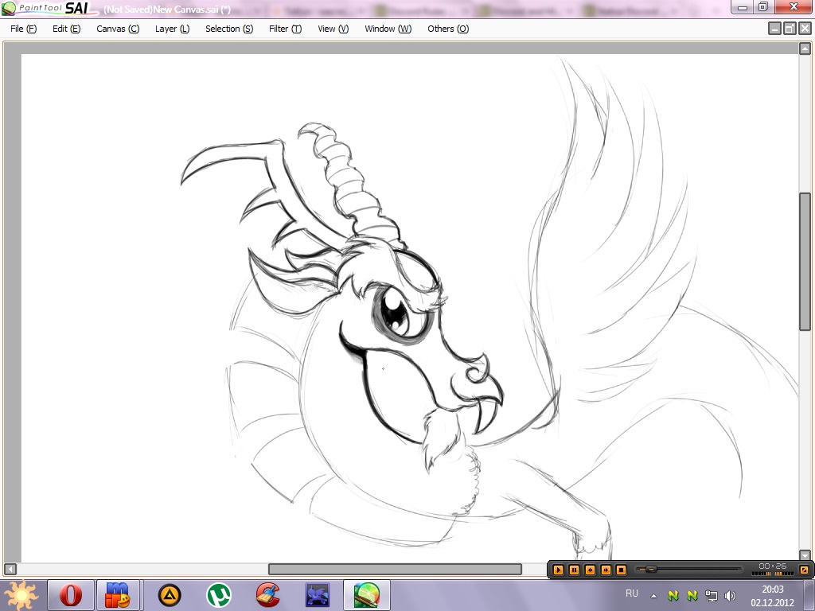Open the blue pony taskbar icon
The height and width of the screenshot is (611, 815).
tap(317, 595)
